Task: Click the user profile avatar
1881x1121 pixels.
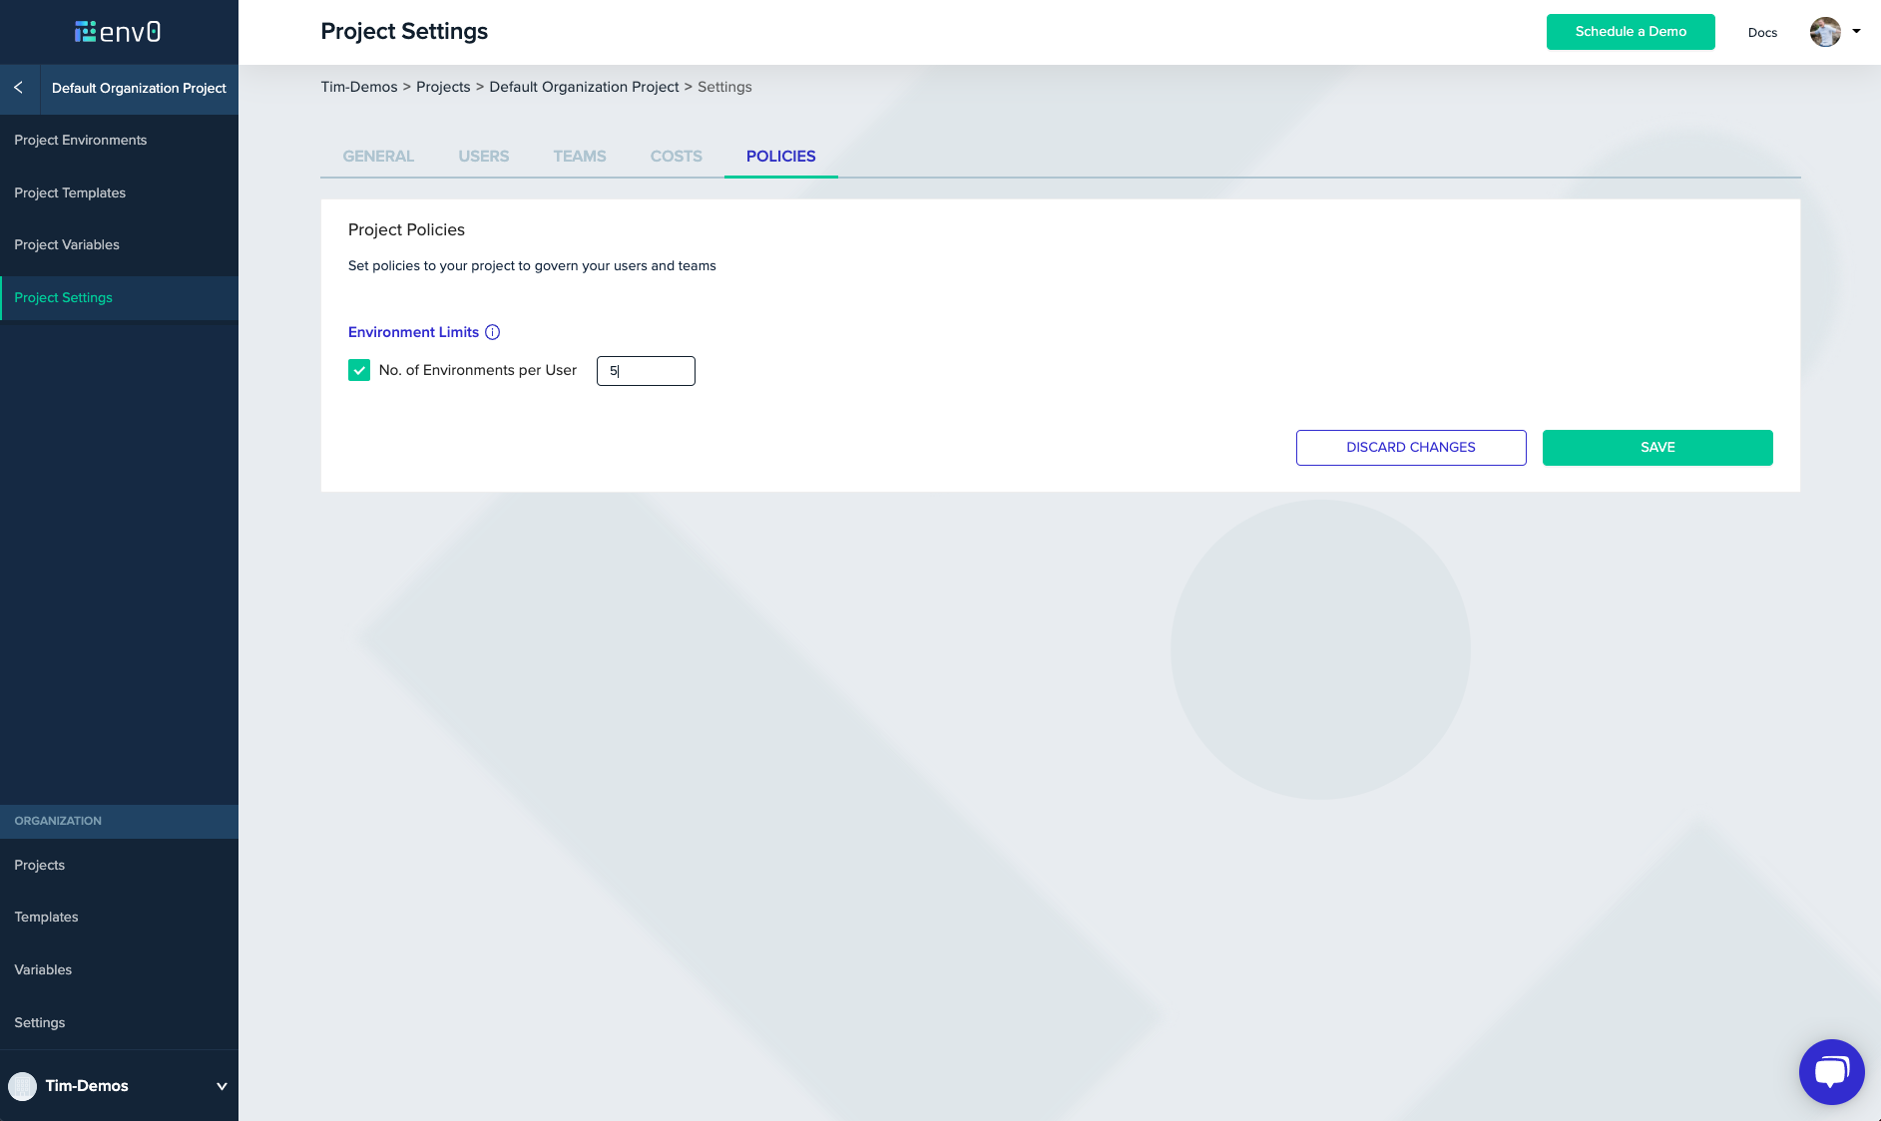Action: point(1825,32)
